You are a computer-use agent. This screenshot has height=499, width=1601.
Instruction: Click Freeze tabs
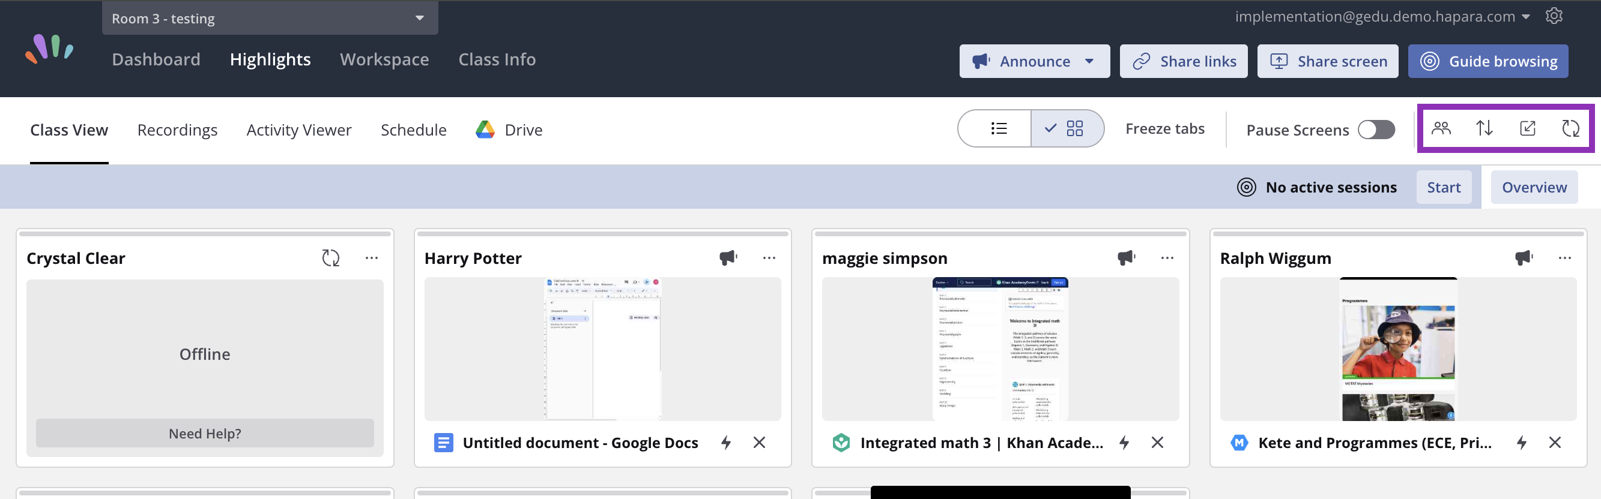pyautogui.click(x=1164, y=128)
